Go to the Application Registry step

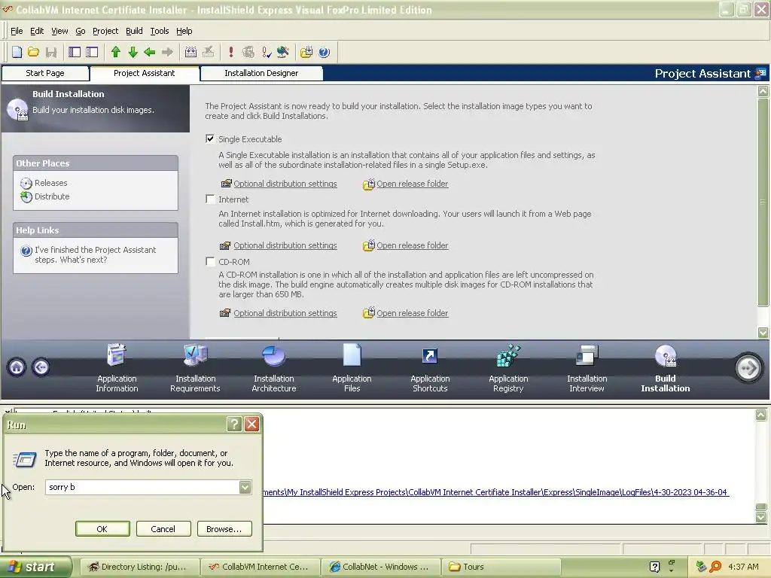pyautogui.click(x=508, y=368)
